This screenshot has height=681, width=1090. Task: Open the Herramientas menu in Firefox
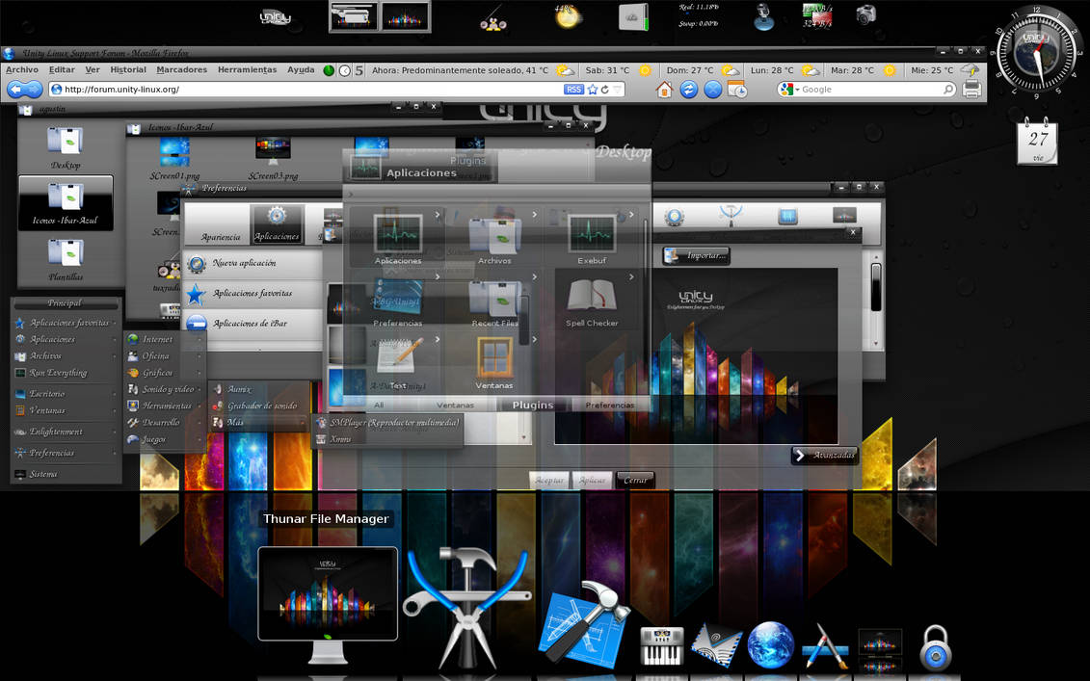click(247, 69)
